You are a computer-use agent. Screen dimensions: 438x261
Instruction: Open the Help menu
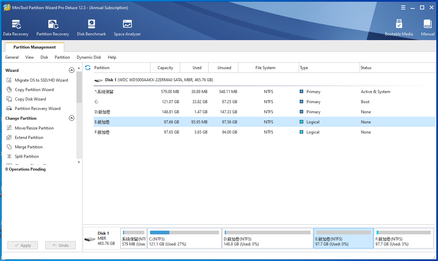[x=112, y=57]
